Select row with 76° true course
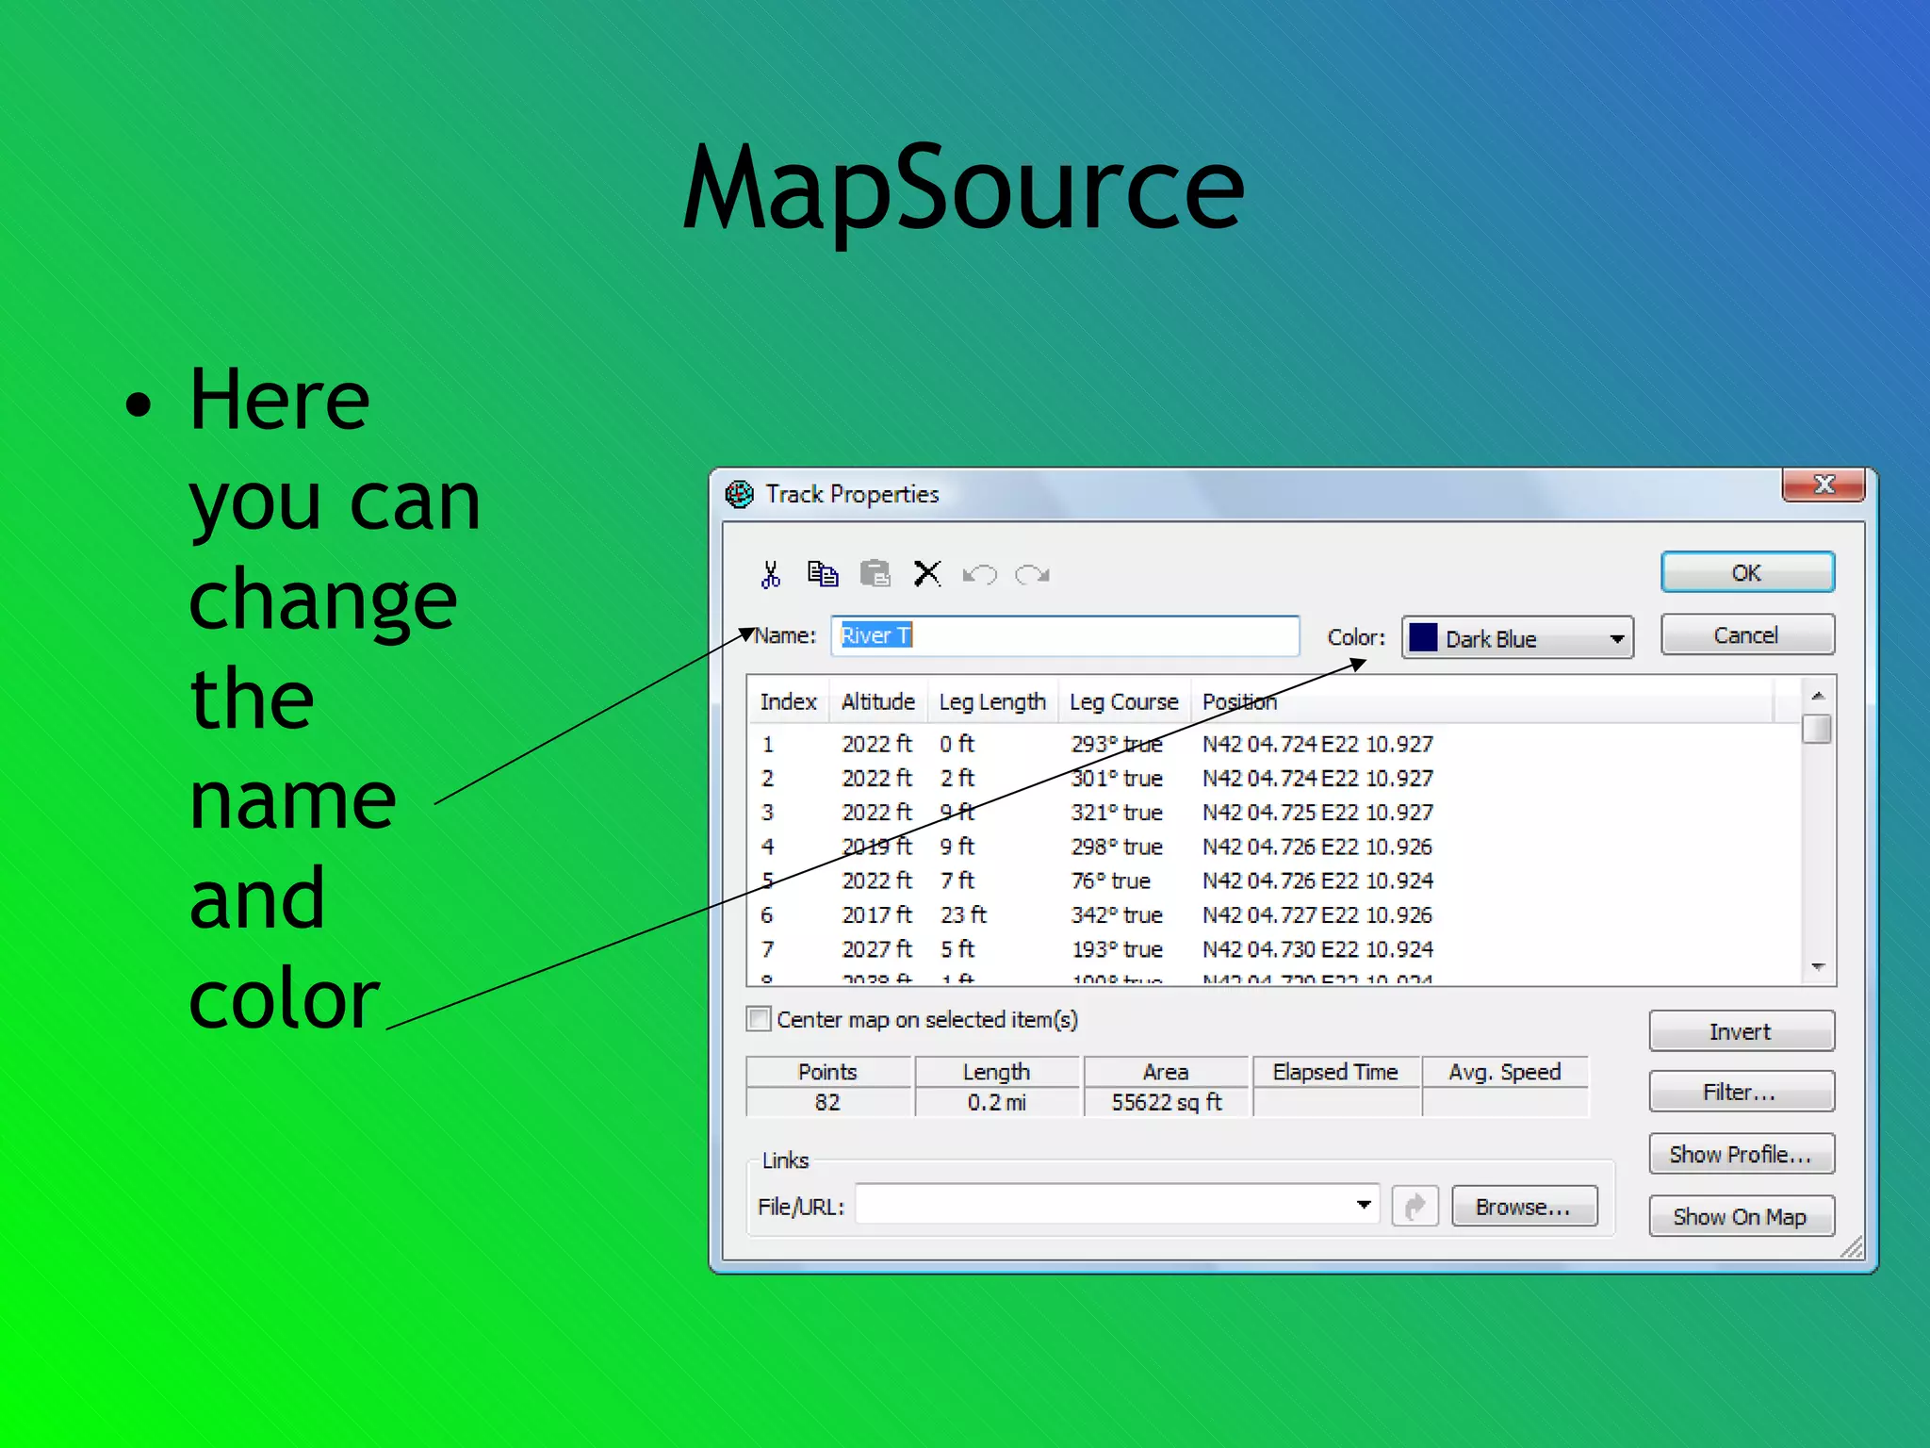The width and height of the screenshot is (1930, 1448). [1274, 880]
